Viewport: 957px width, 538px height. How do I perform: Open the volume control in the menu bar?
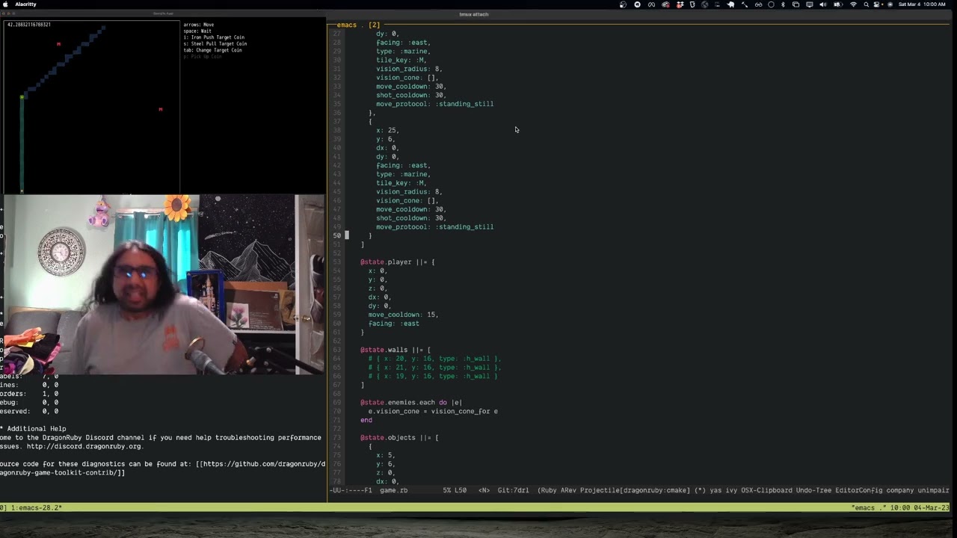(x=822, y=4)
